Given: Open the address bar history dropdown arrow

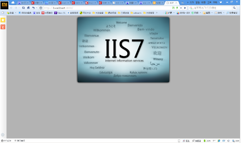Looking at the screenshot, I should point(181,8).
